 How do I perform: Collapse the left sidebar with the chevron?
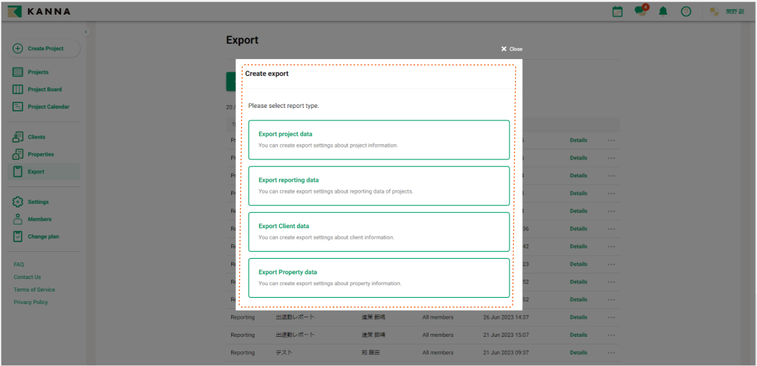point(86,33)
